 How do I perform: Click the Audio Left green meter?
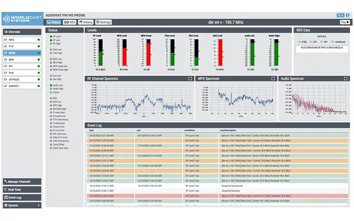click(x=253, y=53)
